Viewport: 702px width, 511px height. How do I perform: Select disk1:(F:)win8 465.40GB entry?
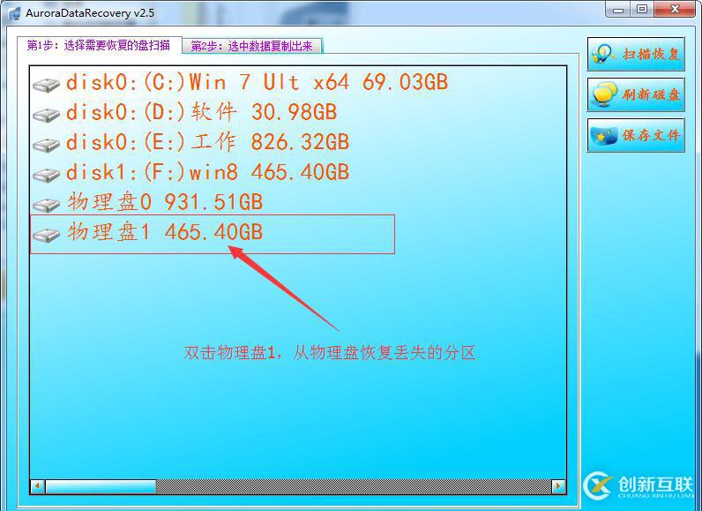207,172
